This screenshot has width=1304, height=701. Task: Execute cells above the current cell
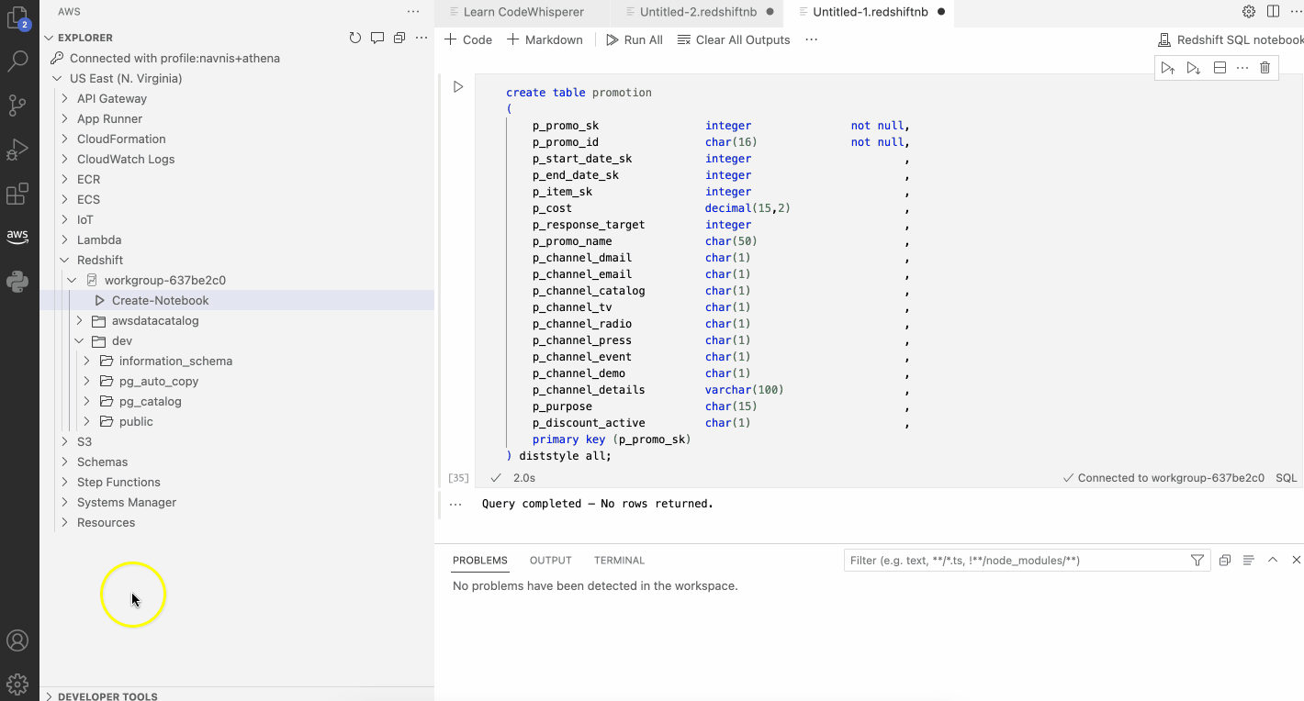pyautogui.click(x=1167, y=68)
